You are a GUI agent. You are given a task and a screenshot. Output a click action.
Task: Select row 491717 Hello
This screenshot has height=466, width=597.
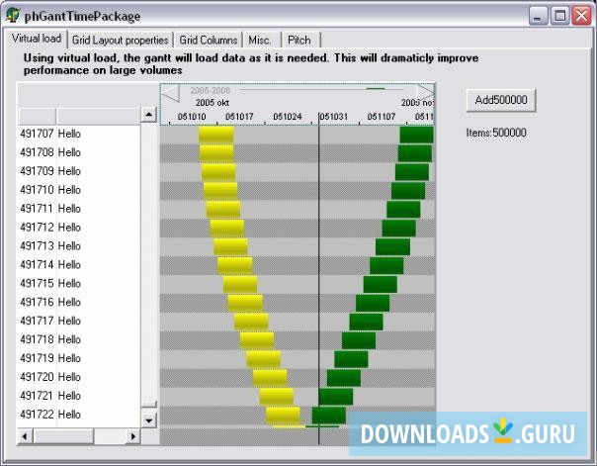tap(78, 321)
